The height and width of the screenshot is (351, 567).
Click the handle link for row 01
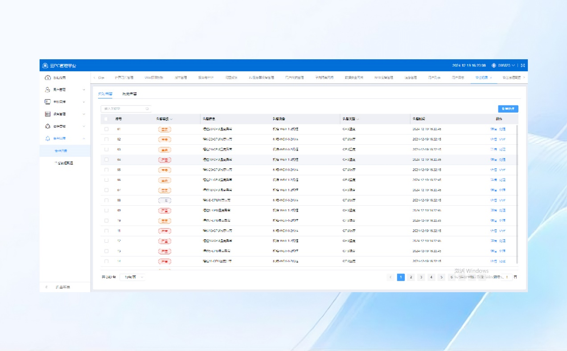(x=502, y=129)
